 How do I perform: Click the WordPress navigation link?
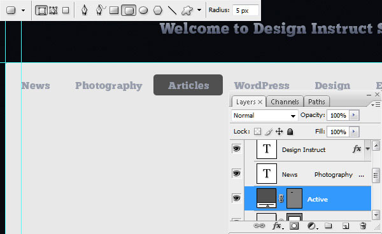coord(262,86)
